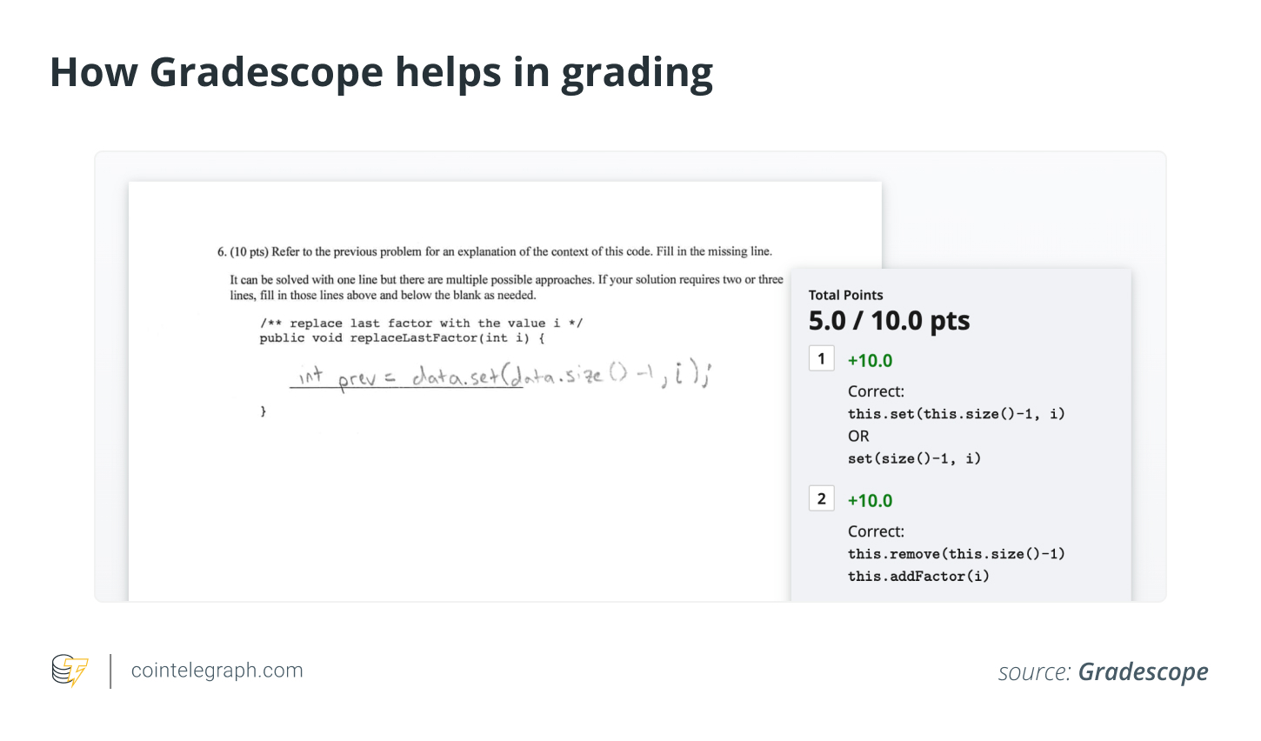The image size is (1261, 741).
Task: Click the "It can be solved" hint paragraph
Action: pyautogui.click(x=506, y=287)
